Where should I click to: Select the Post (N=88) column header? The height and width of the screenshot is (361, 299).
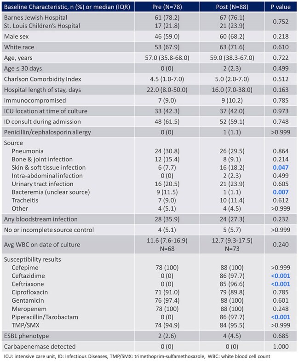[232, 7]
